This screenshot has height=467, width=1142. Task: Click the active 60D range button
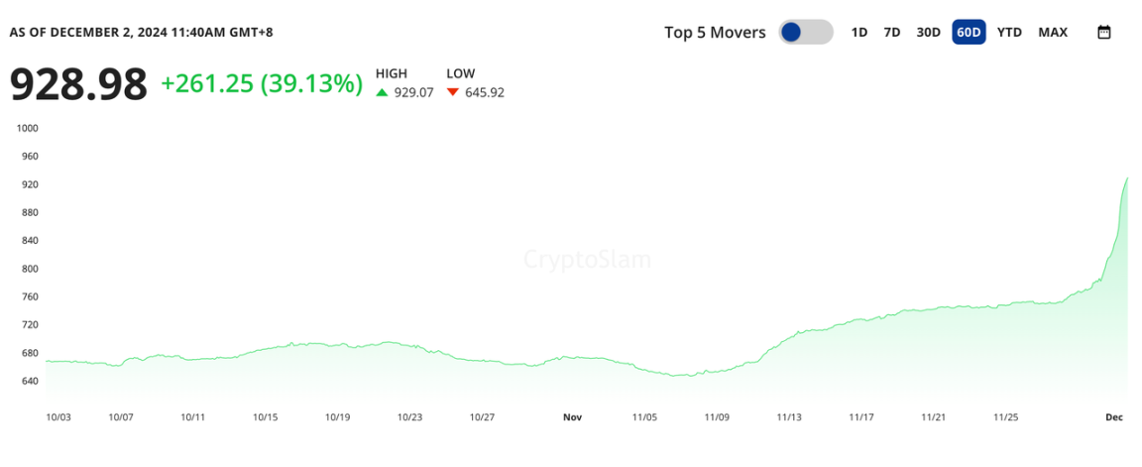point(969,32)
